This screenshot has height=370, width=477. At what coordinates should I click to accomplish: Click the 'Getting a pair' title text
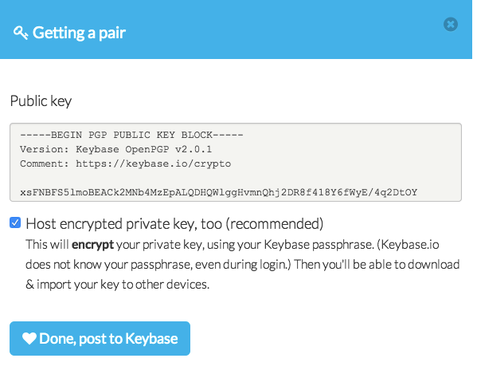(x=79, y=33)
